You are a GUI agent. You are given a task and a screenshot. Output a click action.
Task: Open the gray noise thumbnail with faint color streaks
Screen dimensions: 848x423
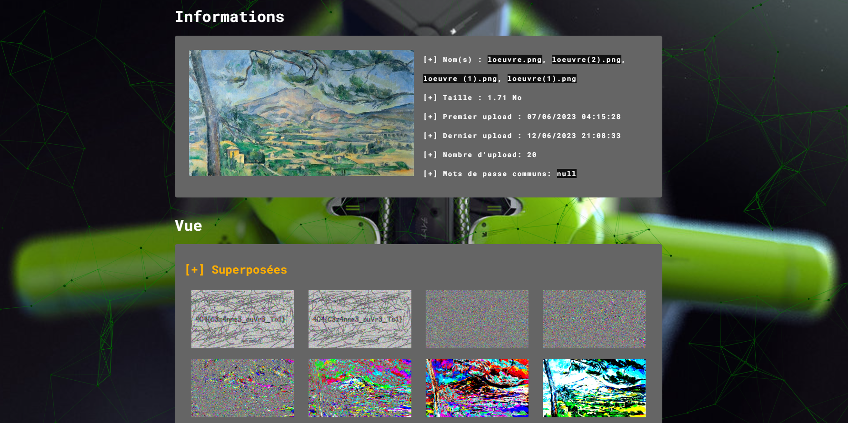[x=243, y=388]
